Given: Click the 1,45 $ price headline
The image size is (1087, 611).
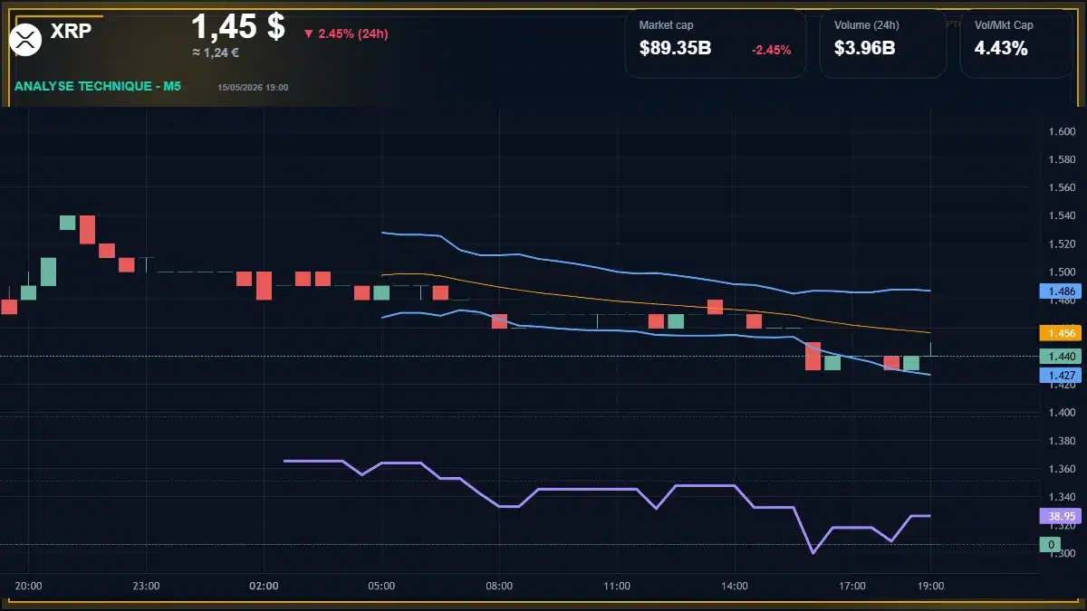Looking at the screenshot, I should click(238, 27).
